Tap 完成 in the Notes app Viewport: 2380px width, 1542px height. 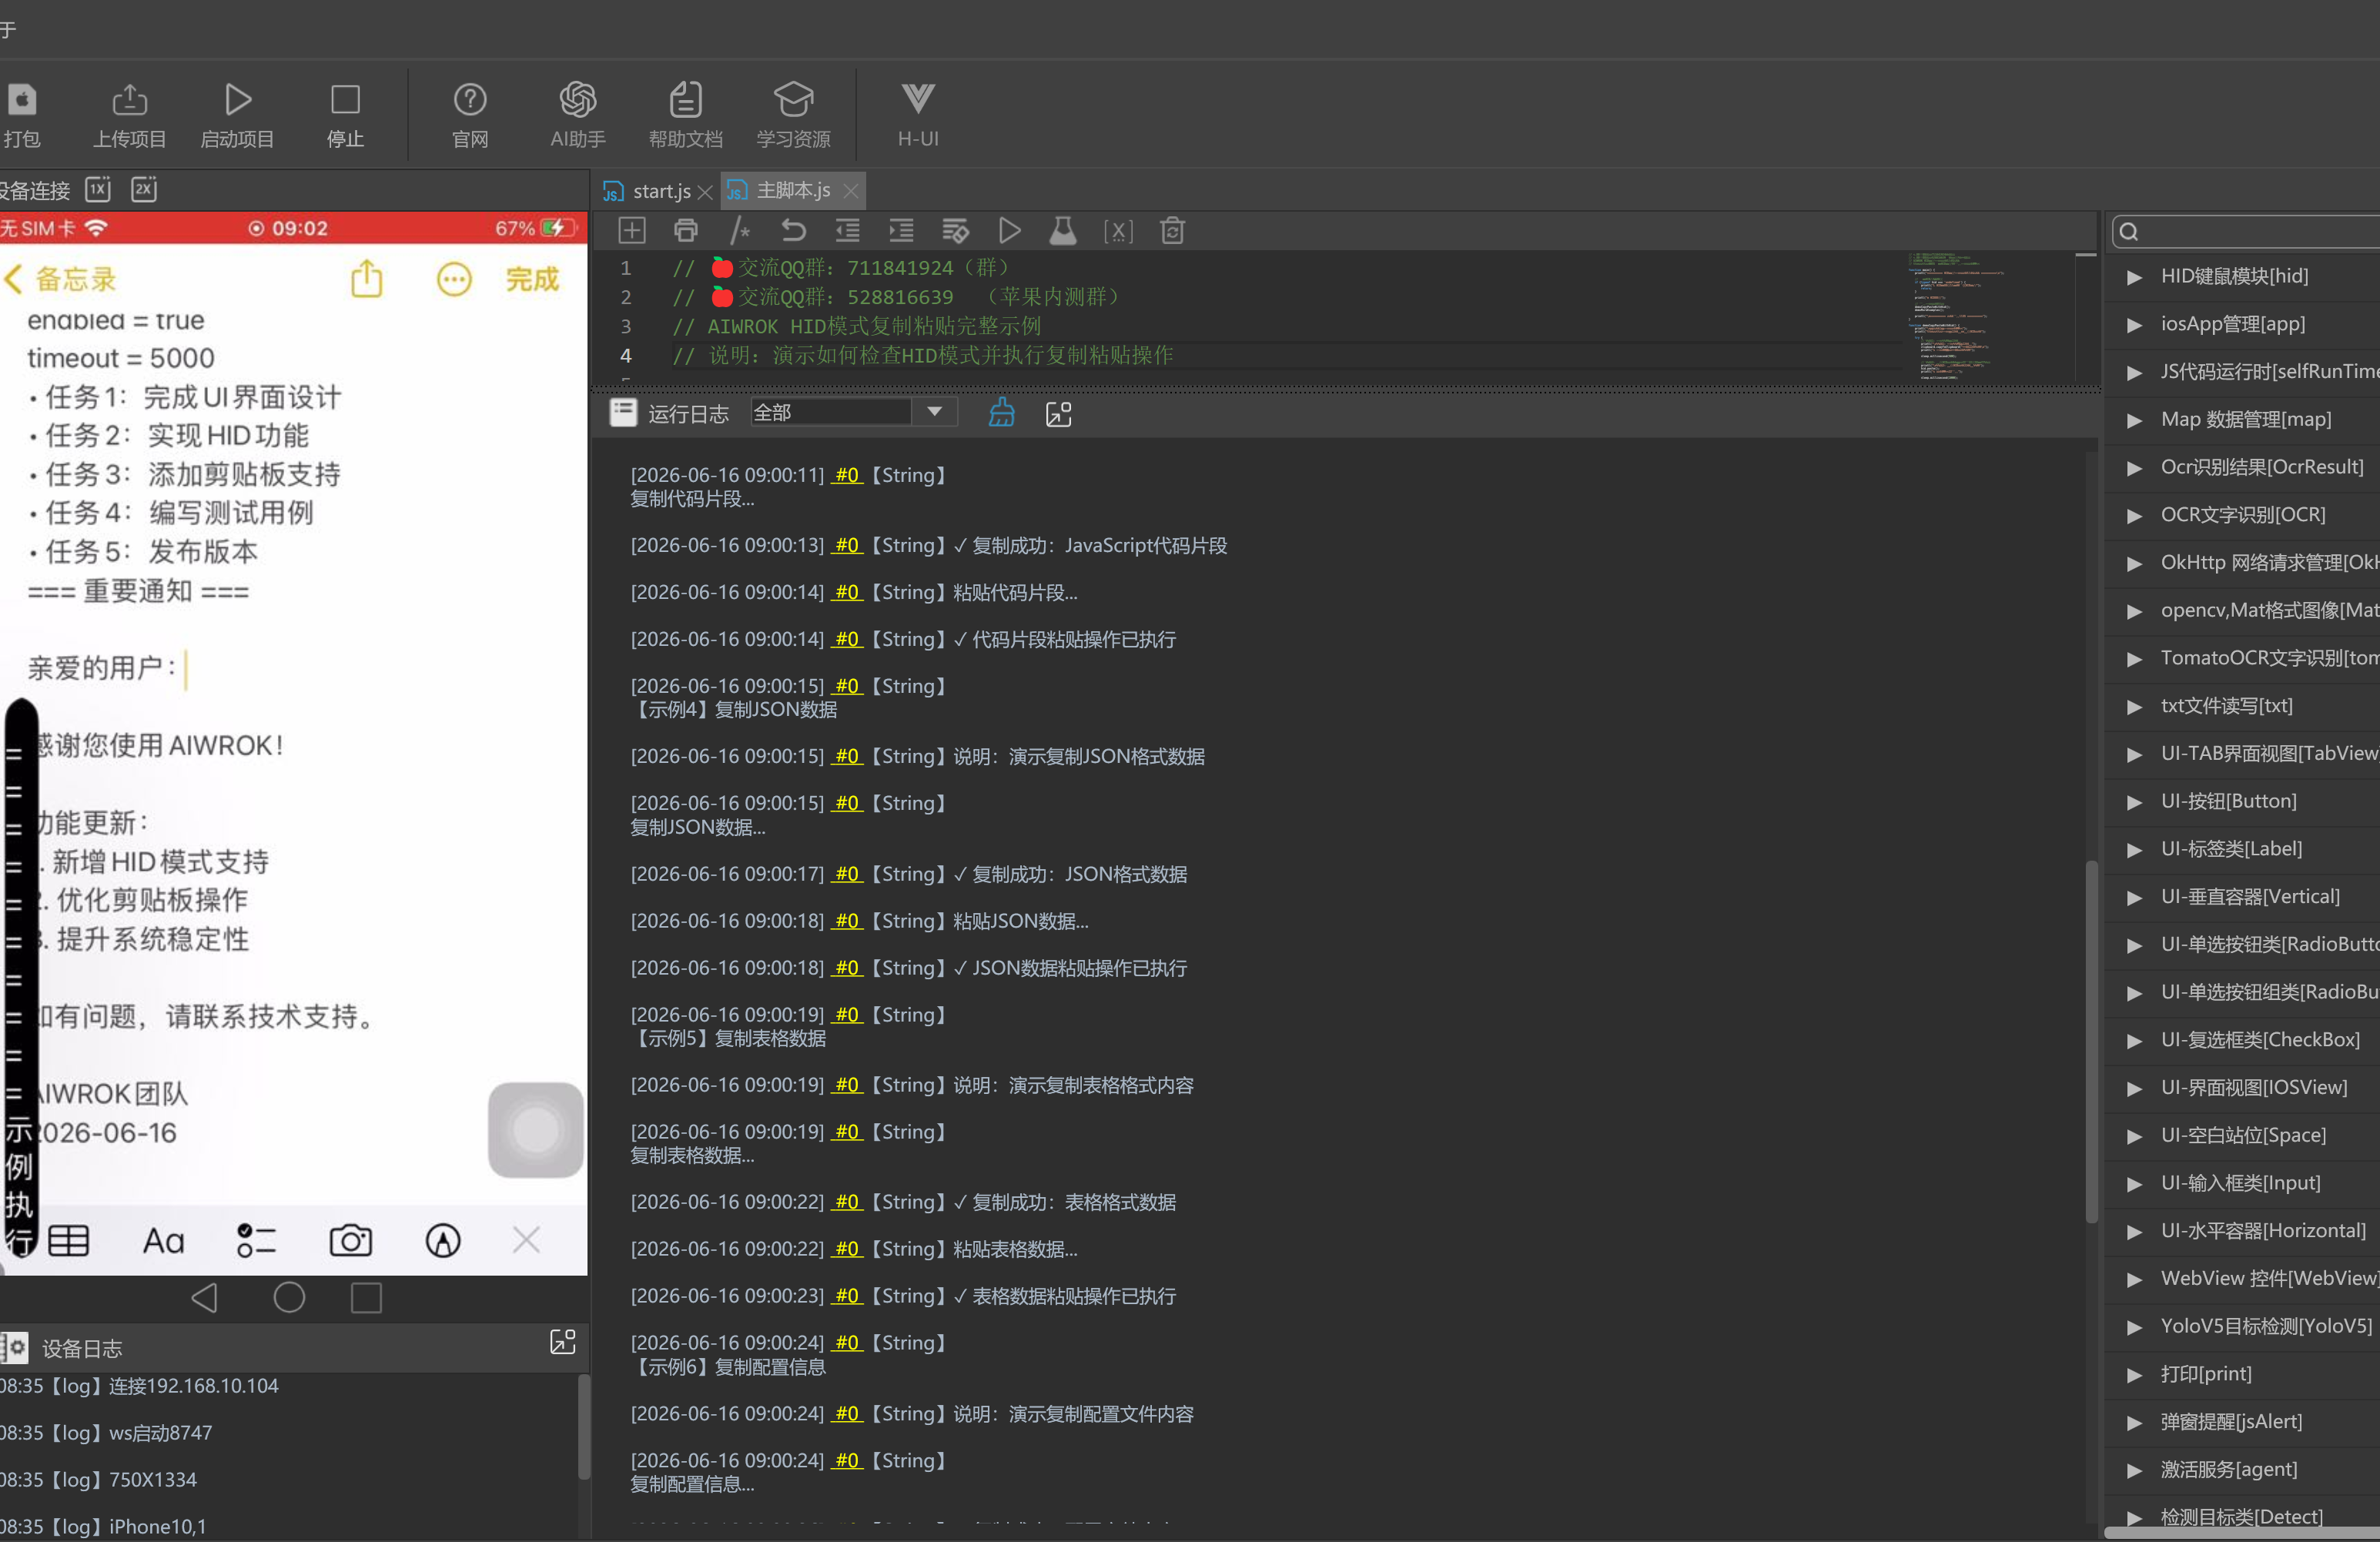pyautogui.click(x=532, y=279)
